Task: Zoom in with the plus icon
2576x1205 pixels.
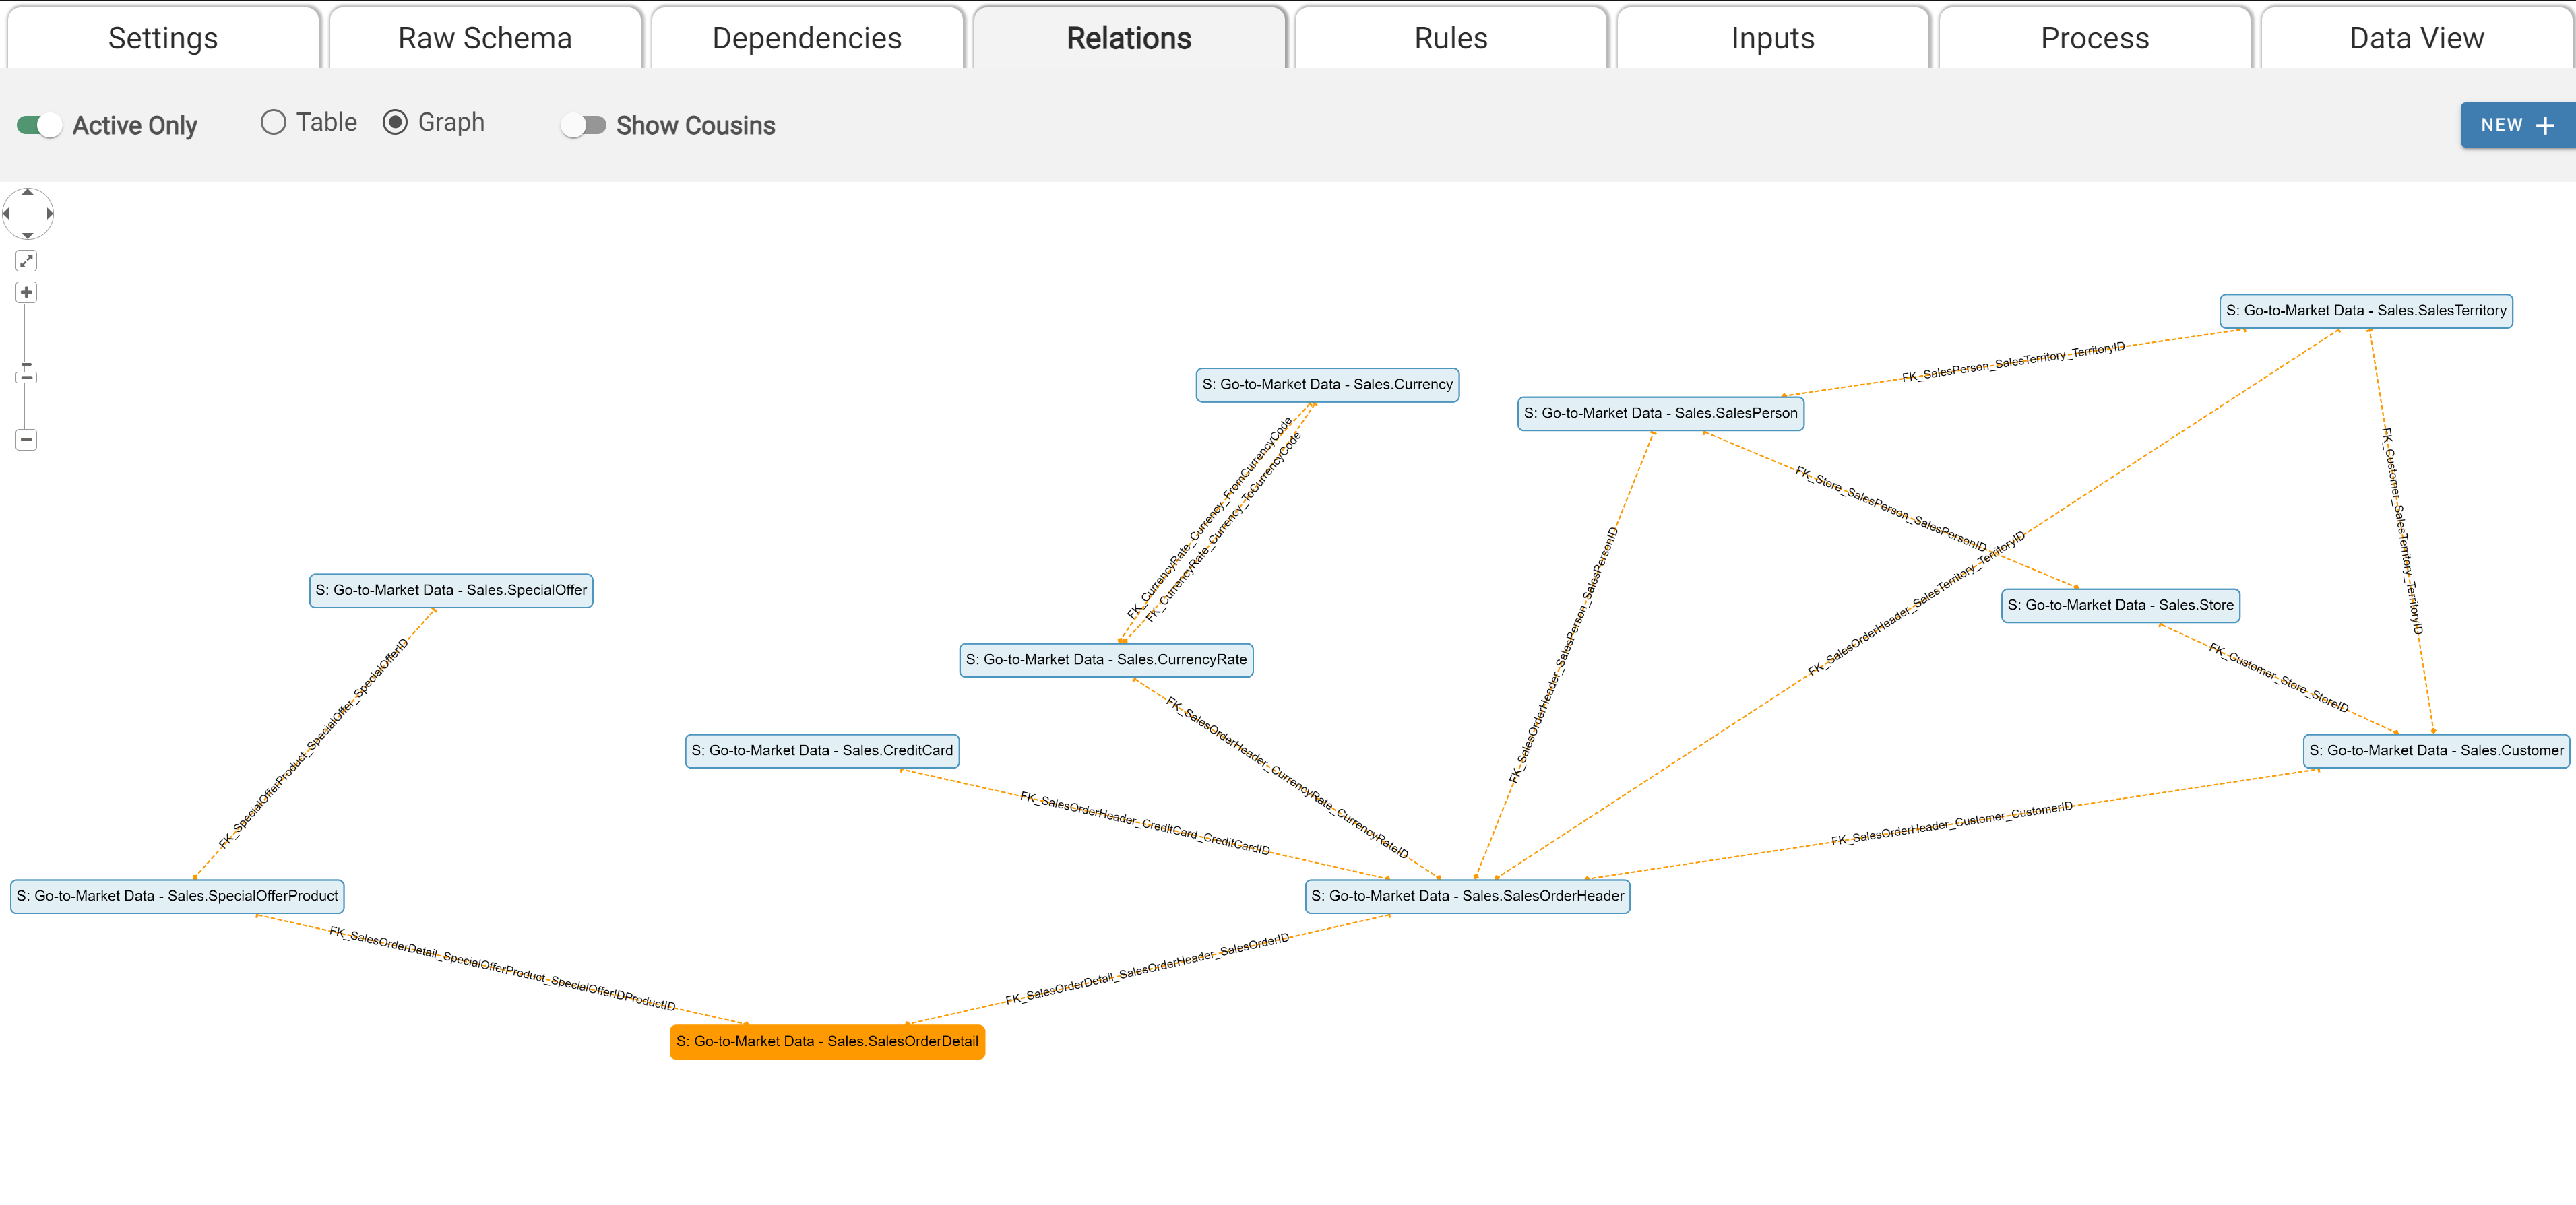Action: click(x=26, y=292)
